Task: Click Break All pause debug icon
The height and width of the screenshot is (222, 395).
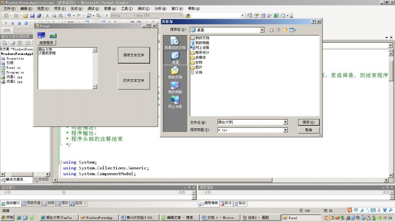Action: pos(13,23)
